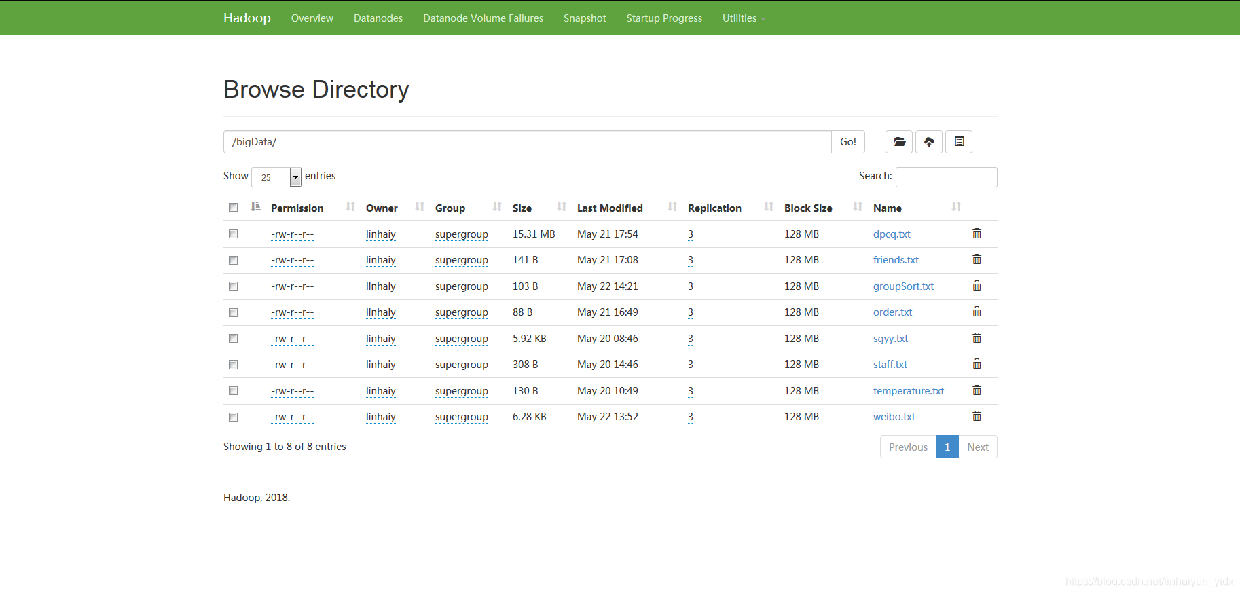Image resolution: width=1240 pixels, height=594 pixels.
Task: Delete groupSort.txt using its trash icon
Action: pyautogui.click(x=977, y=286)
